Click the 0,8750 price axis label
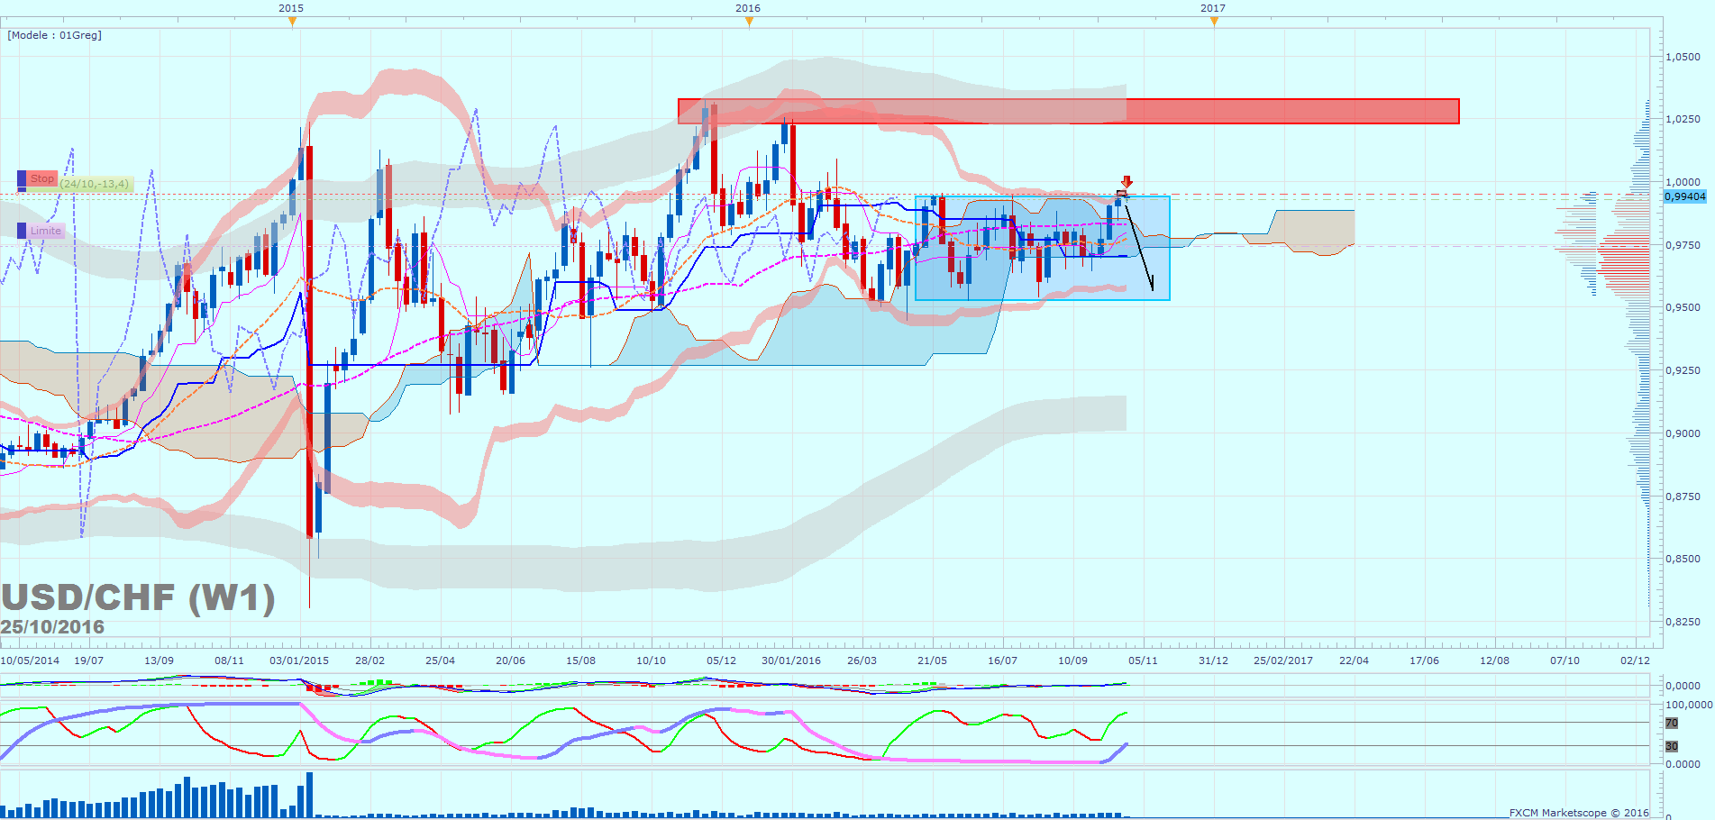Screen dimensions: 1715x820 click(x=1683, y=497)
